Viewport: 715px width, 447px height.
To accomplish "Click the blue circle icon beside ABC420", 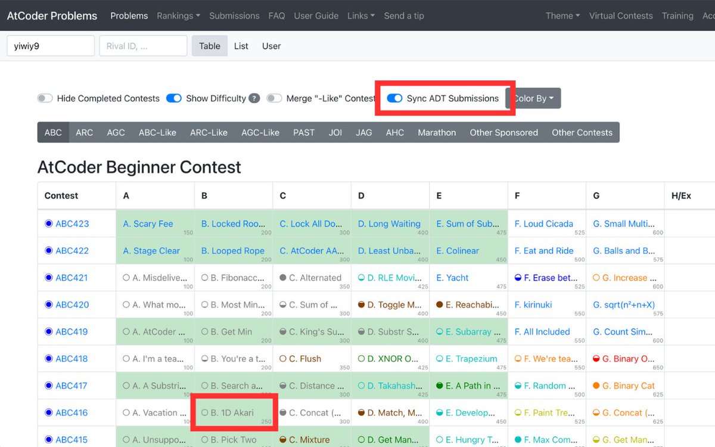I will [x=49, y=305].
